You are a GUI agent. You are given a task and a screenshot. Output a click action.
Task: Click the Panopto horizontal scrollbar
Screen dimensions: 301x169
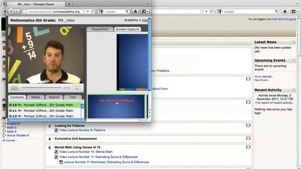point(47,120)
